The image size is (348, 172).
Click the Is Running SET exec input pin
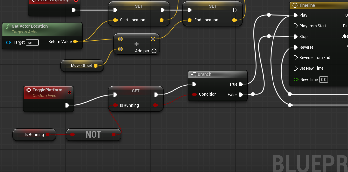115,95
